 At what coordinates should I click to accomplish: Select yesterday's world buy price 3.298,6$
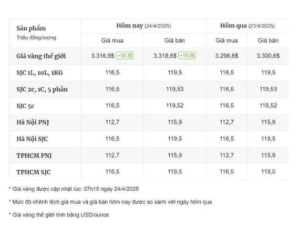(x=227, y=56)
